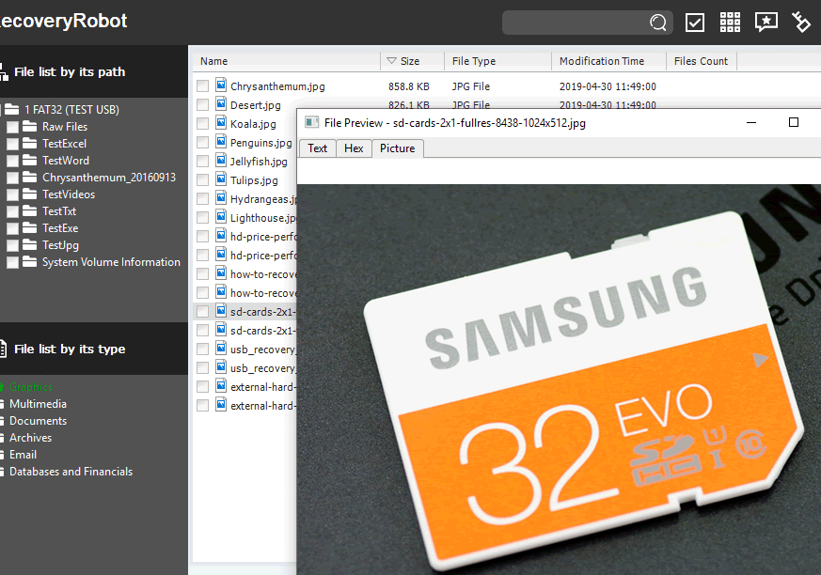
Task: Click the TestJpg folder icon
Action: tap(30, 245)
